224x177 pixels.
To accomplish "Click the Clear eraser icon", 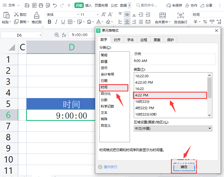I will point(108,22).
